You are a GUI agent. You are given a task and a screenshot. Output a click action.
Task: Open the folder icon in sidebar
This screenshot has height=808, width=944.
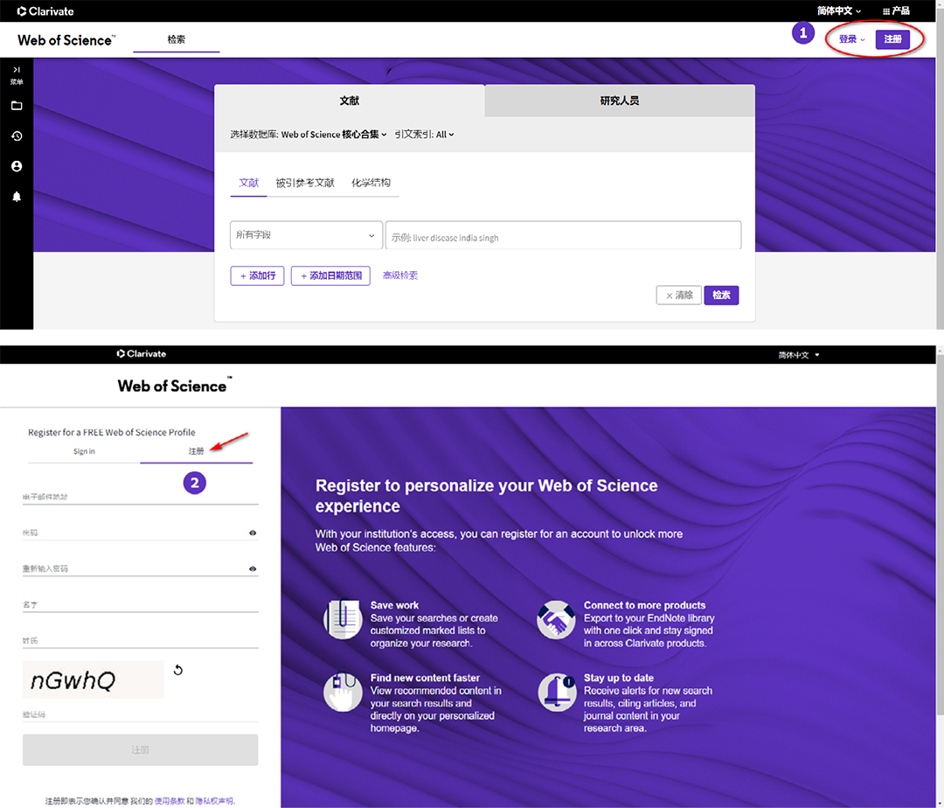pos(17,106)
